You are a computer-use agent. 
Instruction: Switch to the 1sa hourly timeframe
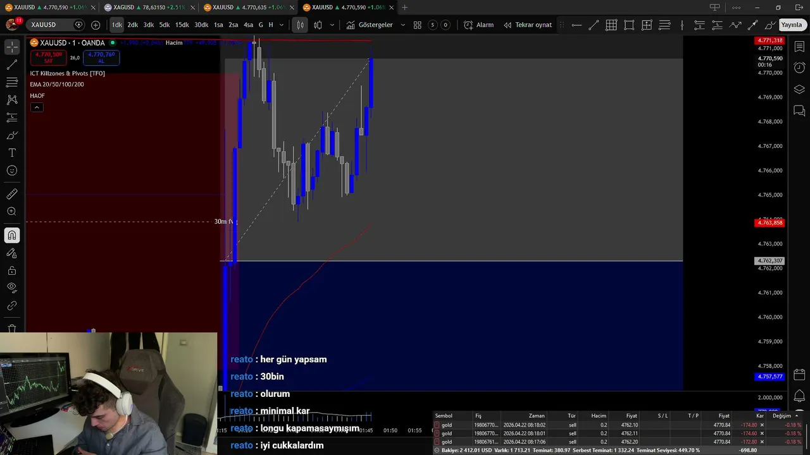[x=218, y=25]
